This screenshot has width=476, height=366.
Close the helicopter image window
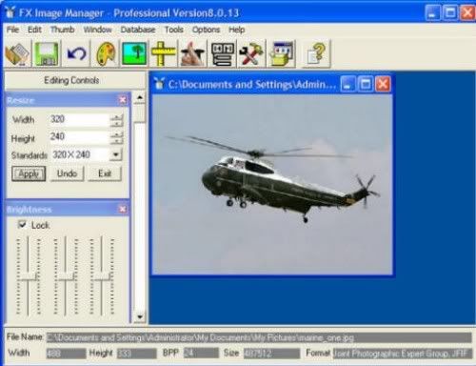[383, 84]
